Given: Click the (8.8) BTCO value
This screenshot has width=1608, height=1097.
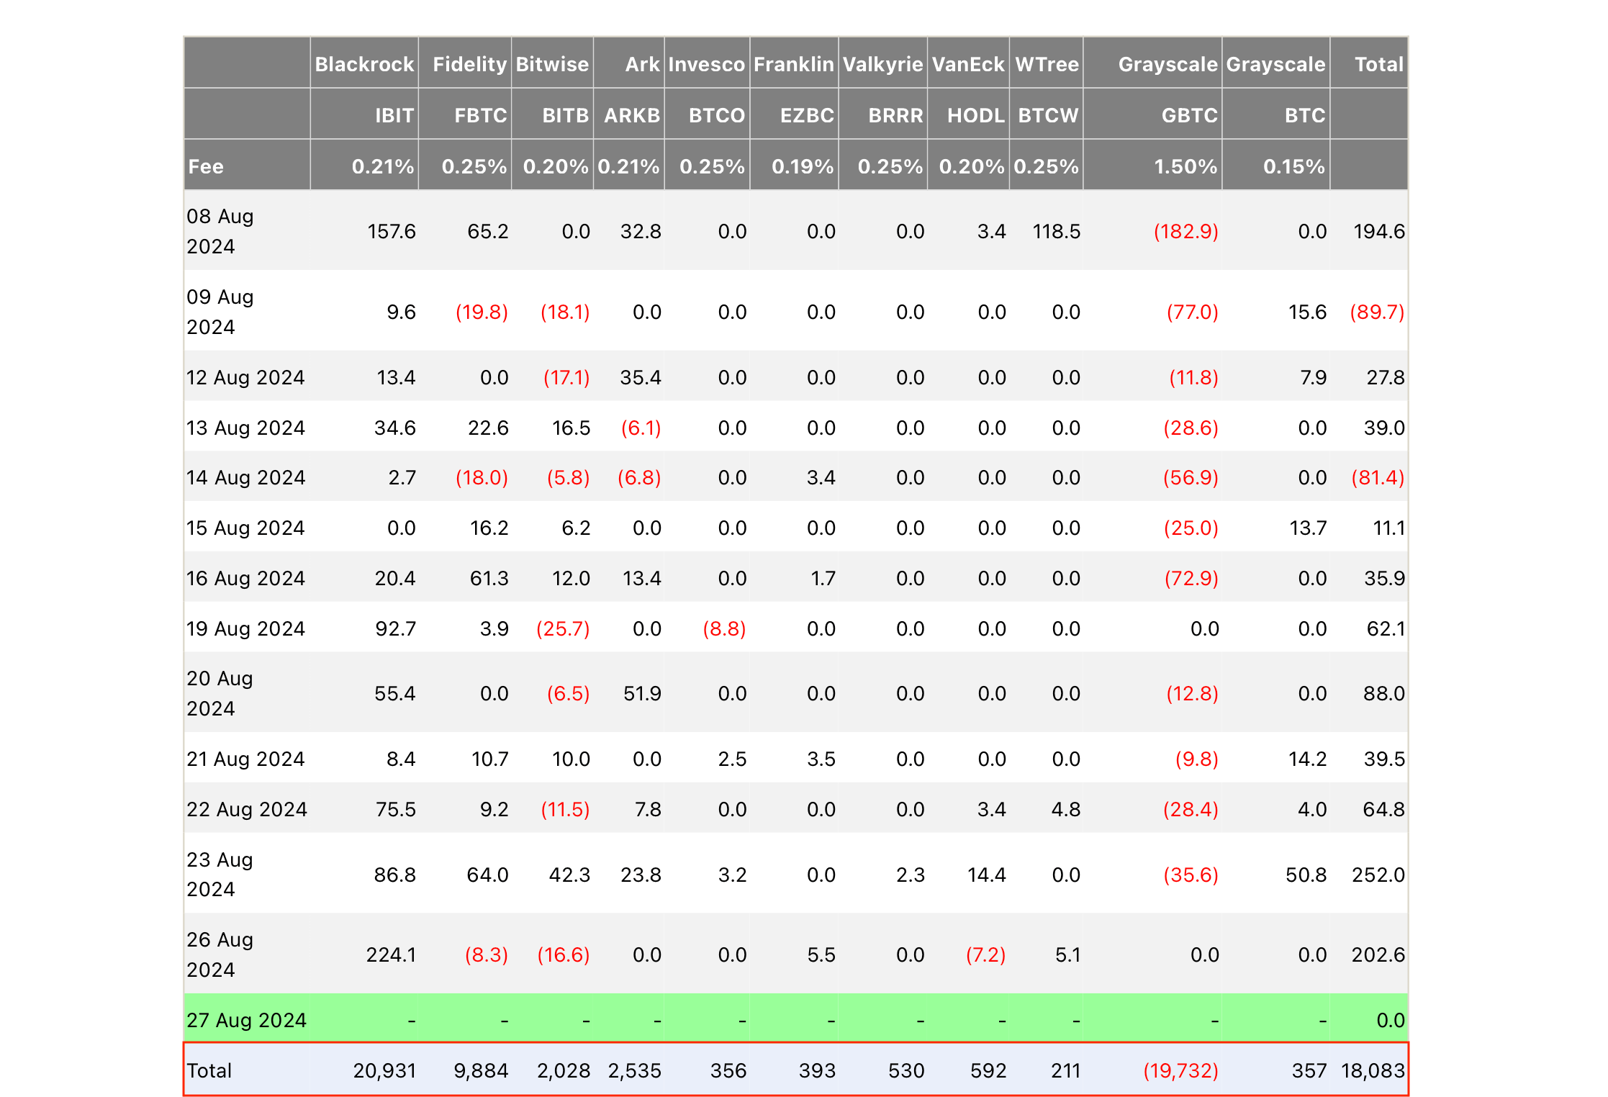Looking at the screenshot, I should tap(724, 628).
